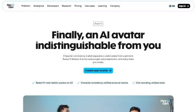The height and width of the screenshot is (112, 196).
Task: Open the Learning navigation item
Action: (102, 6)
